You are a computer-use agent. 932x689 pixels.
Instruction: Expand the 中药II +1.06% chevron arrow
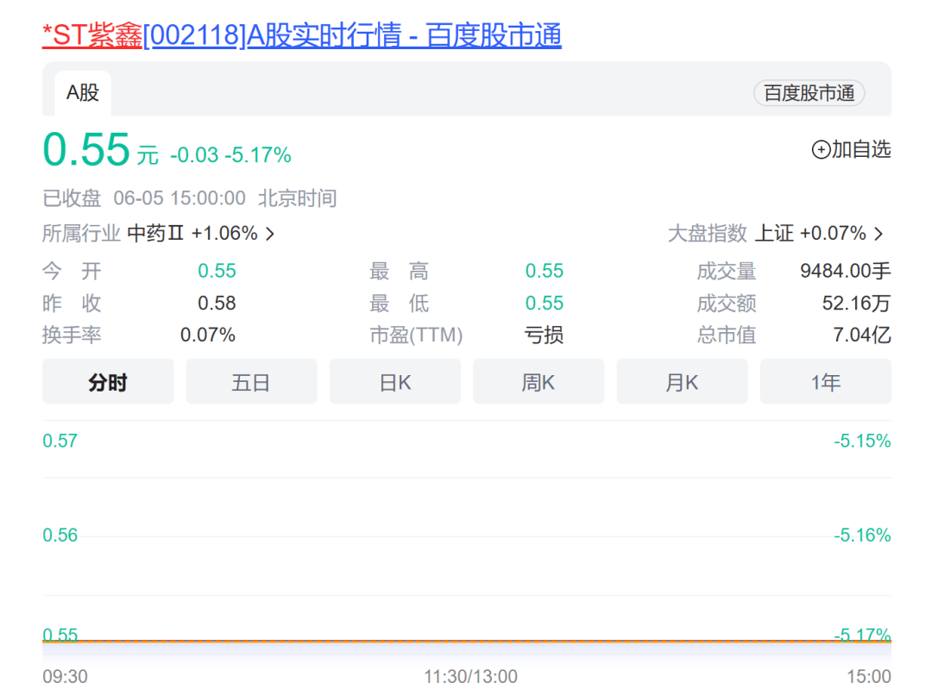point(270,234)
